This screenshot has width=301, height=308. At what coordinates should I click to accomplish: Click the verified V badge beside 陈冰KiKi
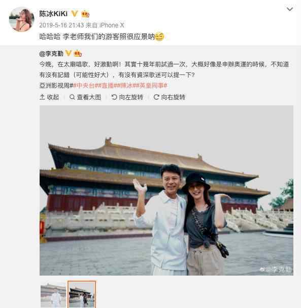[x=75, y=14]
